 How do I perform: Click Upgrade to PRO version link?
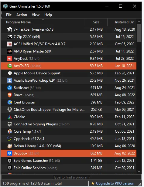point(115,183)
